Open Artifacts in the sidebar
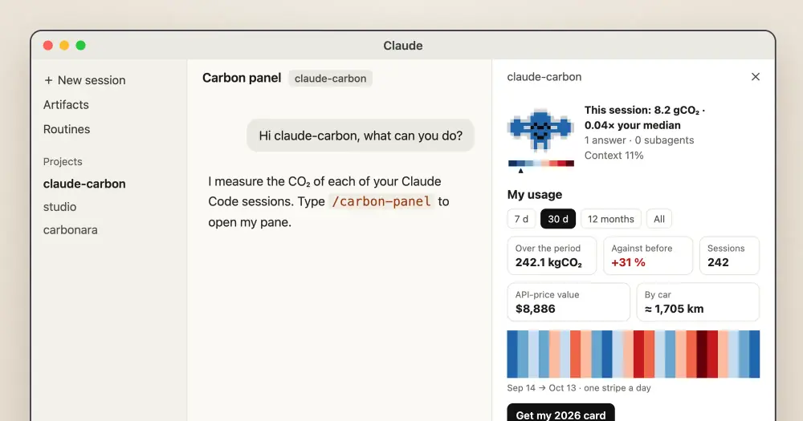The image size is (803, 421). point(66,105)
